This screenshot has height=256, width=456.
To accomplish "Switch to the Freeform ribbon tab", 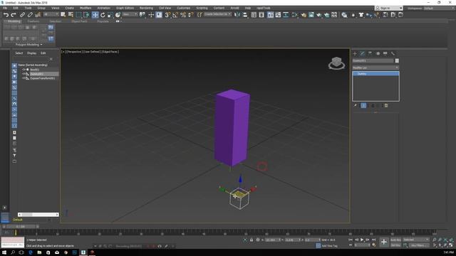I will (33, 21).
